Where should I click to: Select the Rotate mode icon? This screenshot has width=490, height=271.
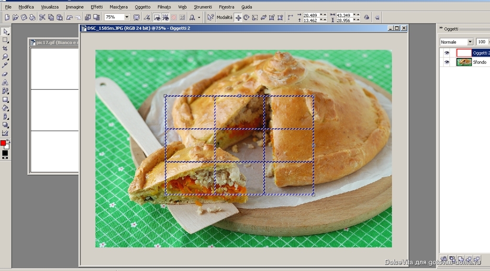tap(246, 18)
